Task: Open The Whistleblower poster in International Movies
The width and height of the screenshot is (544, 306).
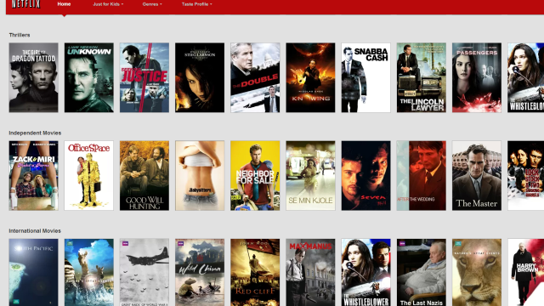Action: coord(366,272)
